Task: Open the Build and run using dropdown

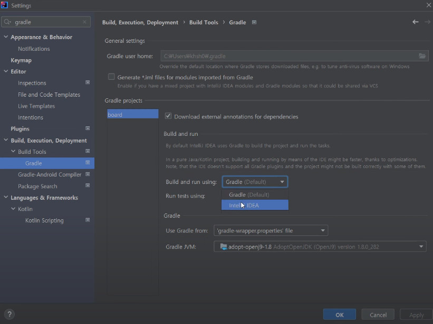Action: (x=255, y=182)
